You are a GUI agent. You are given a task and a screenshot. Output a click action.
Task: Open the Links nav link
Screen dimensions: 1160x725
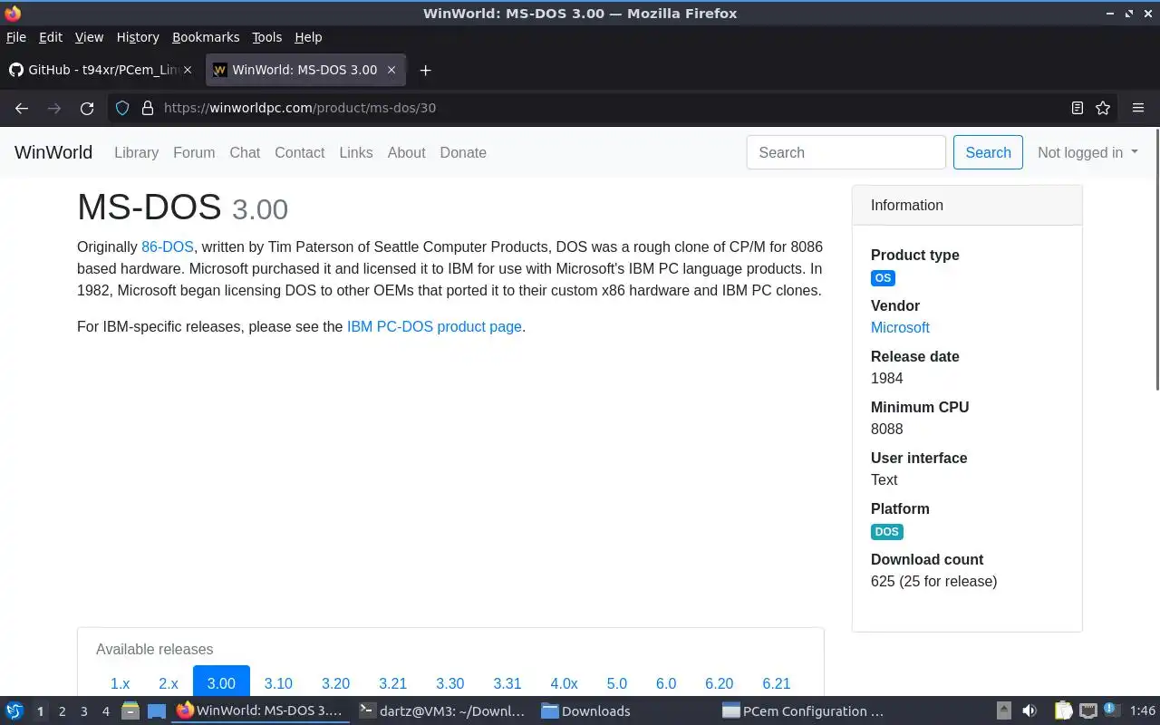click(x=355, y=152)
